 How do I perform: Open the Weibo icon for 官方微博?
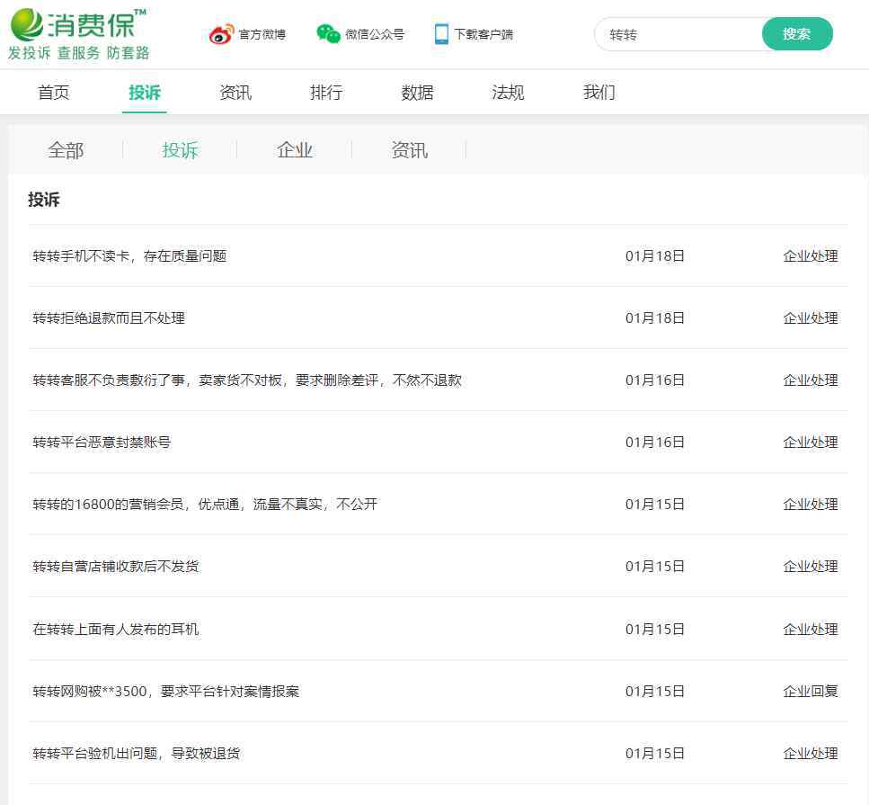click(x=221, y=34)
